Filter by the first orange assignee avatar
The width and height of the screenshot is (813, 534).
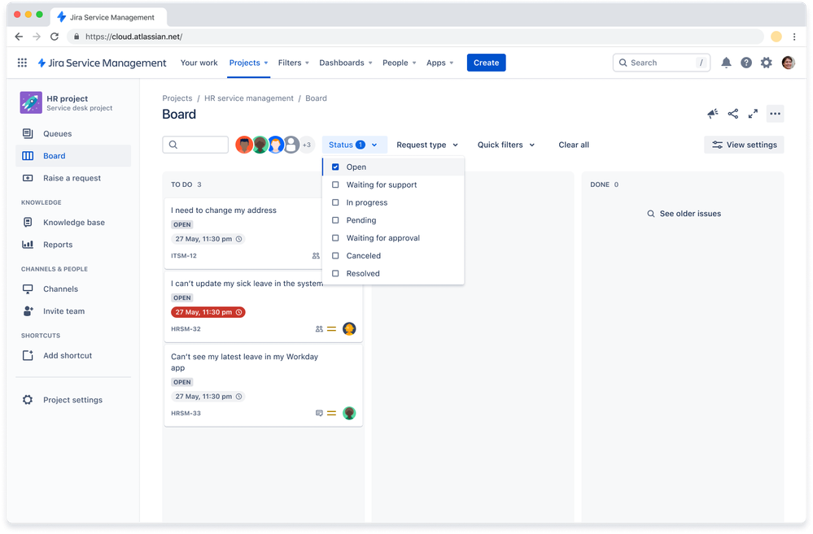tap(244, 145)
